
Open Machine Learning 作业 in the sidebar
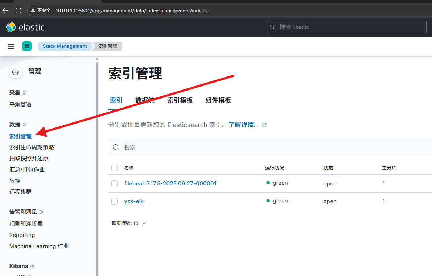[39, 246]
